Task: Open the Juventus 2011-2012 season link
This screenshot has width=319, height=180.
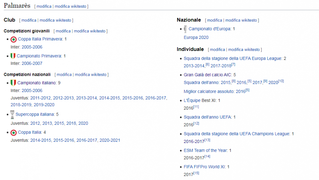Action: 41,98
